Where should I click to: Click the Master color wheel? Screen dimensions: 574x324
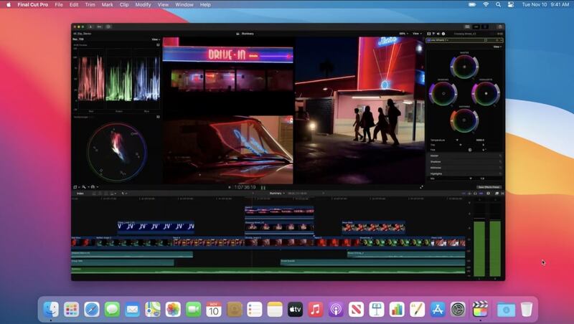coord(464,67)
